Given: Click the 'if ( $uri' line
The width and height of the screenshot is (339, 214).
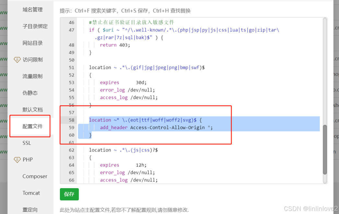Looking at the screenshot, I should [184, 30].
